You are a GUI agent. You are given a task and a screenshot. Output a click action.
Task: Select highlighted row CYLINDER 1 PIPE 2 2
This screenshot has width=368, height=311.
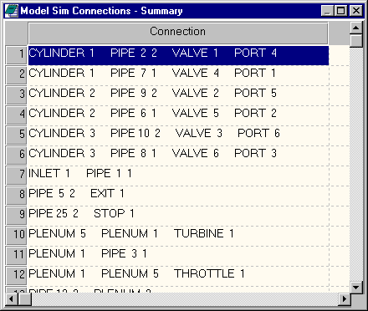click(x=178, y=55)
